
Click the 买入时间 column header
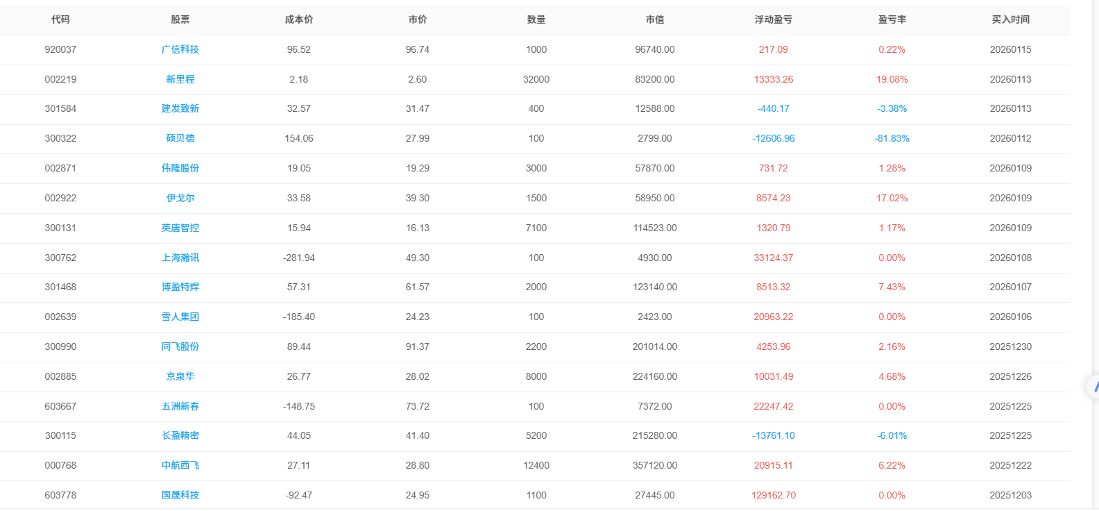(x=1010, y=19)
